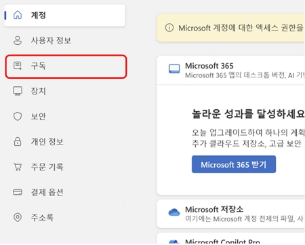Click the Microsoft Copilot Pro card title
This screenshot has height=245, width=305.
coord(222,242)
